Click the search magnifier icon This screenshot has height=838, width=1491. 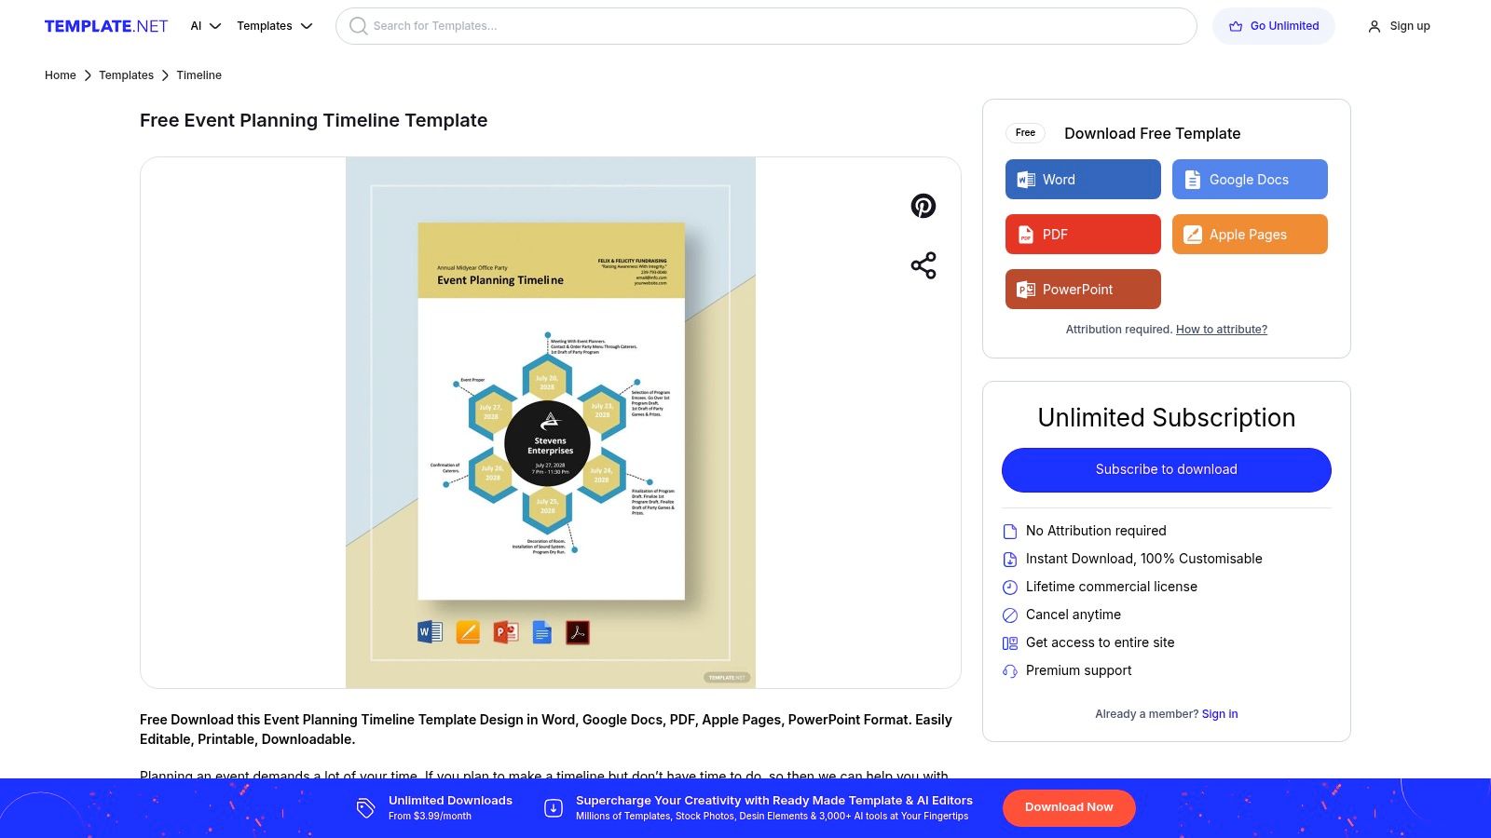358,26
